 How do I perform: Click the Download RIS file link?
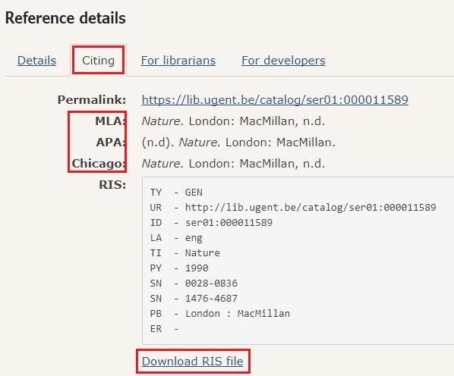click(193, 362)
